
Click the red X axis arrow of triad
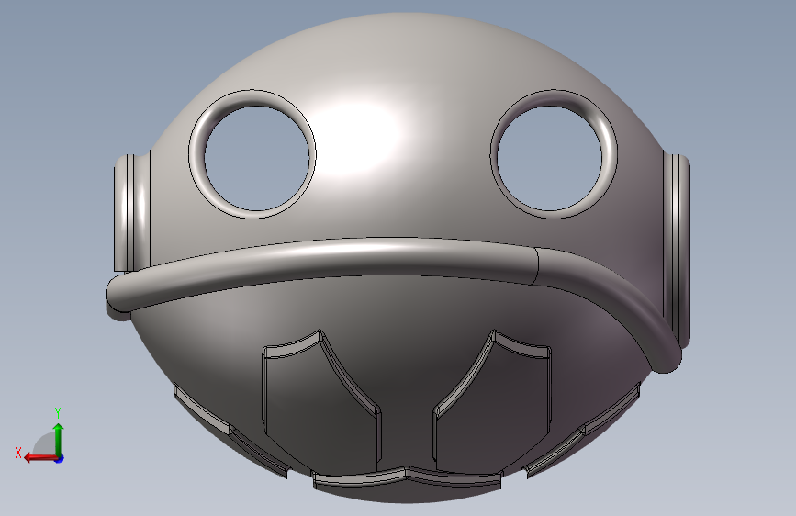point(39,458)
